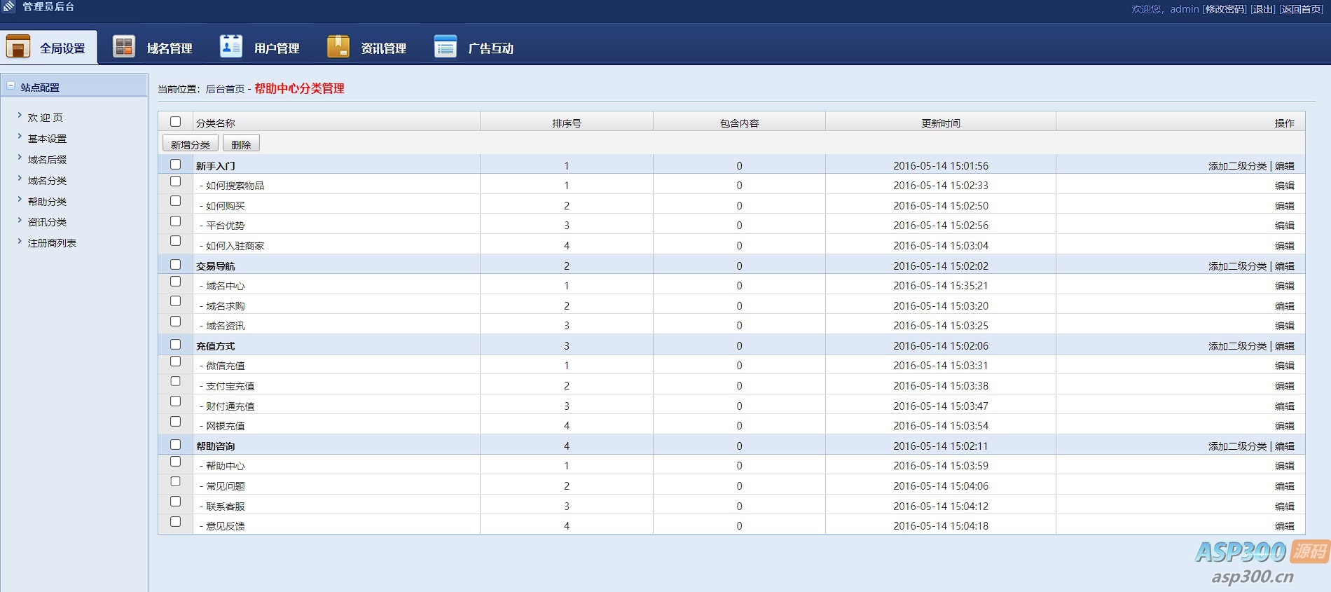The height and width of the screenshot is (592, 1331).
Task: Click the 包含内容 column header
Action: [740, 123]
